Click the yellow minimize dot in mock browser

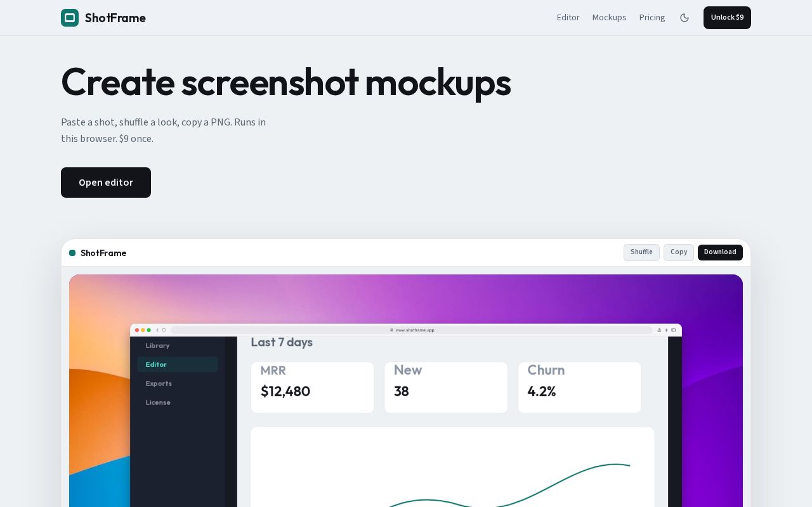(x=143, y=330)
